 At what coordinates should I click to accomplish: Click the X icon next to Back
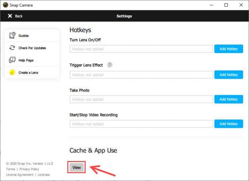tap(9, 16)
